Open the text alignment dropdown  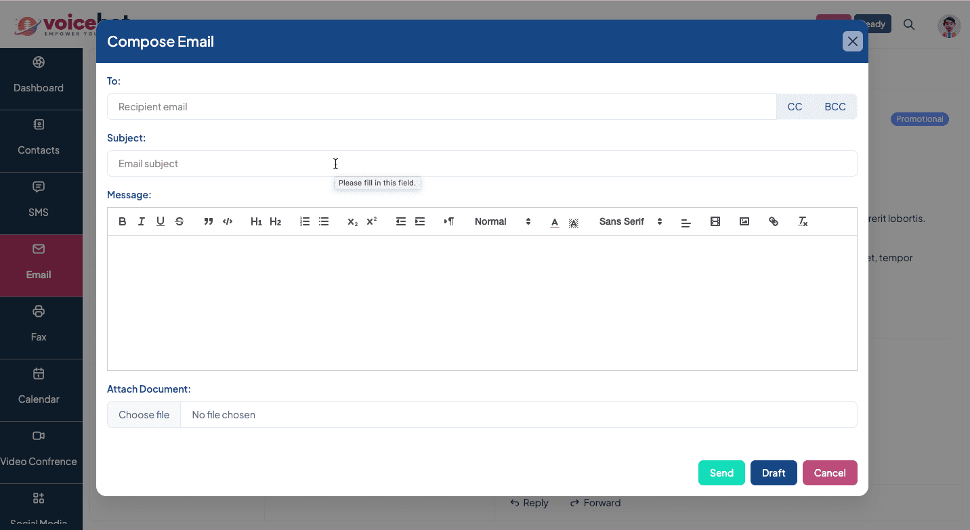point(686,222)
